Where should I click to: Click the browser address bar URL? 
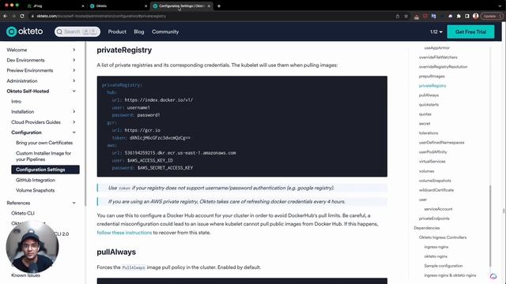pyautogui.click(x=101, y=16)
